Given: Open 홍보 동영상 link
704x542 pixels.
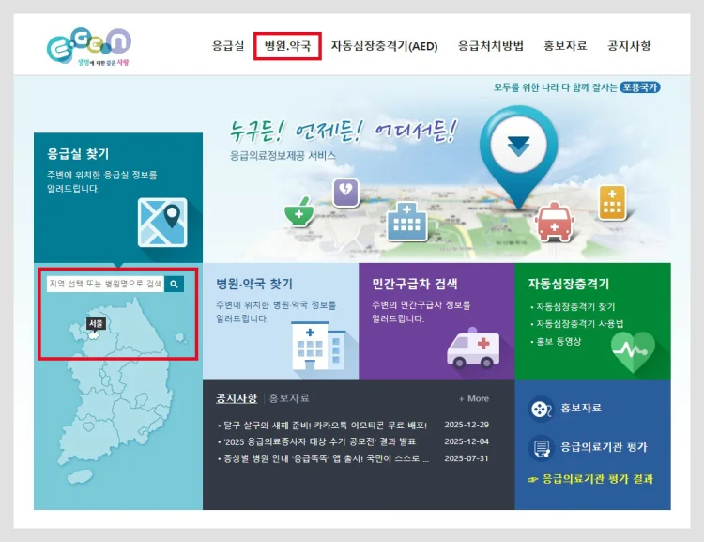Looking at the screenshot, I should [x=559, y=342].
